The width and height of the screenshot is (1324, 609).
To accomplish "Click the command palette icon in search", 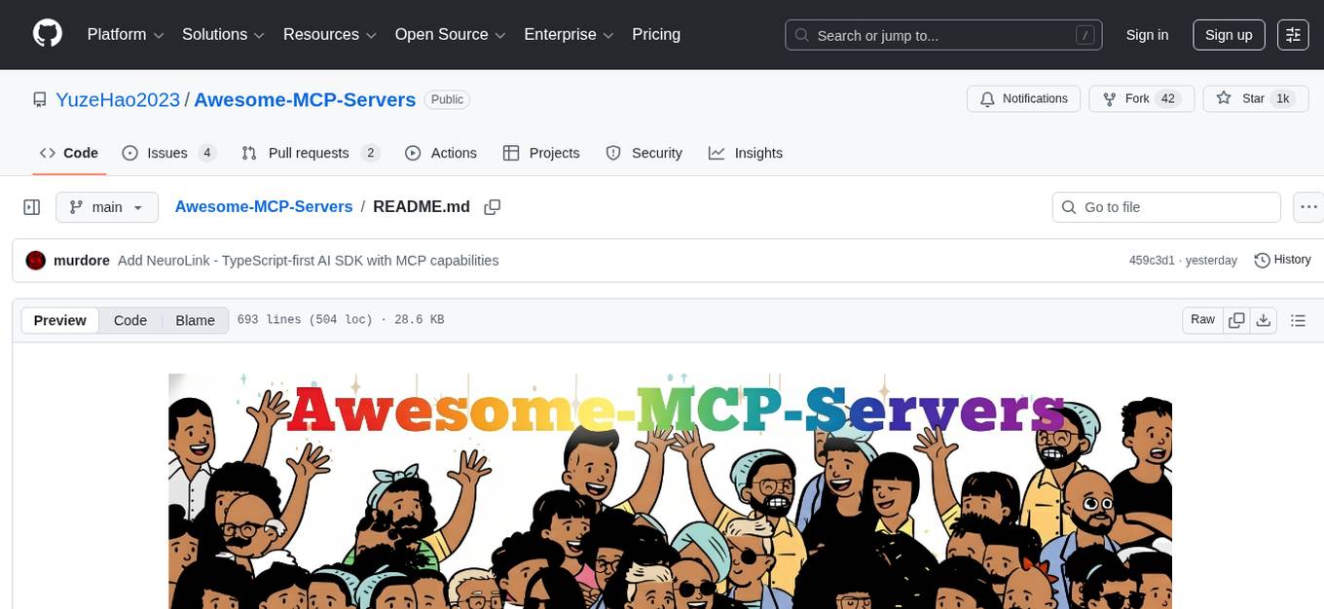I will click(1085, 34).
